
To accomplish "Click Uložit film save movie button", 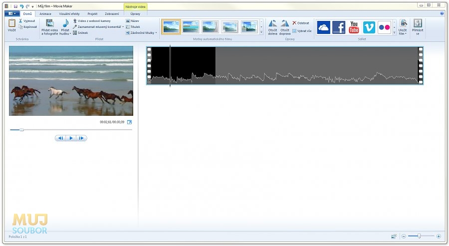I will tap(403, 27).
